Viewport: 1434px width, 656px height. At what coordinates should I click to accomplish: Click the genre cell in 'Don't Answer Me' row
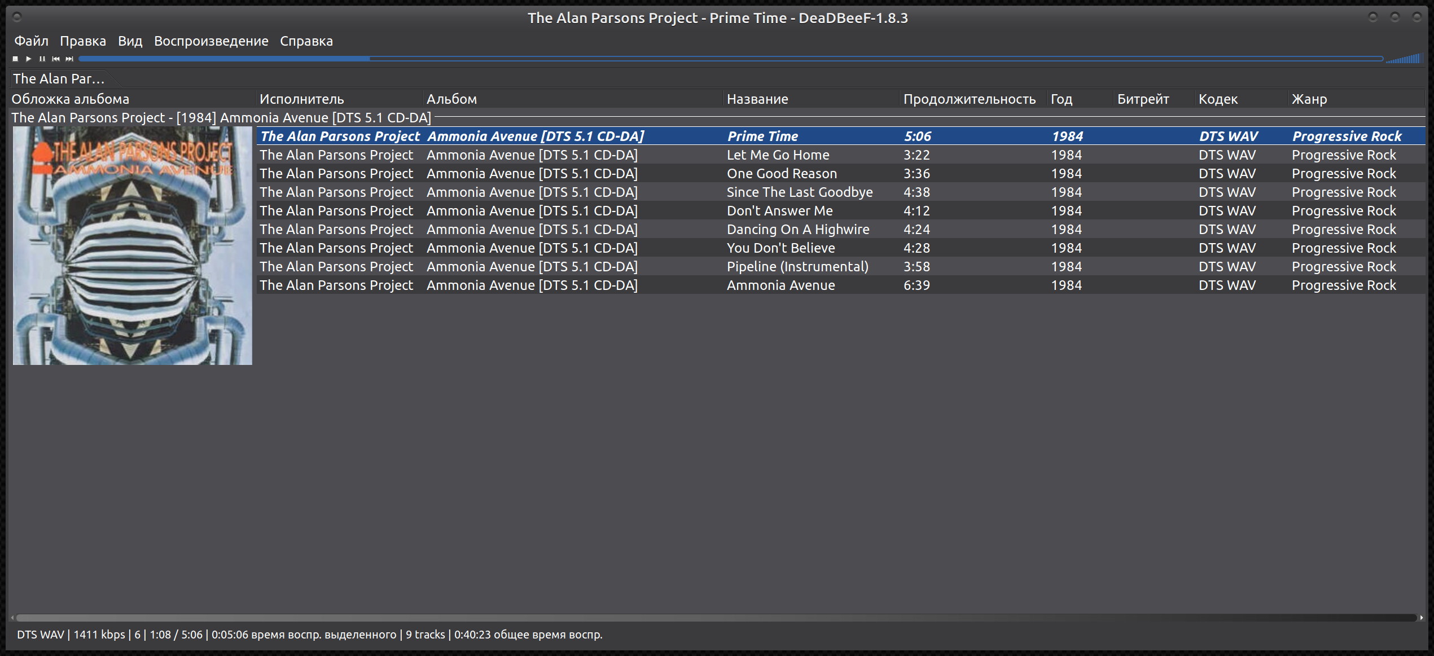[x=1344, y=211]
